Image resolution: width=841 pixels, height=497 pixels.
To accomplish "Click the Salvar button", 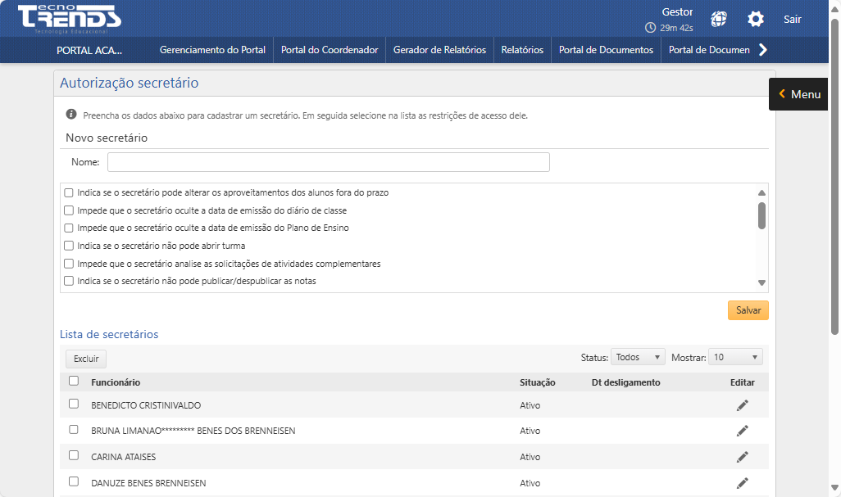I will pos(747,309).
